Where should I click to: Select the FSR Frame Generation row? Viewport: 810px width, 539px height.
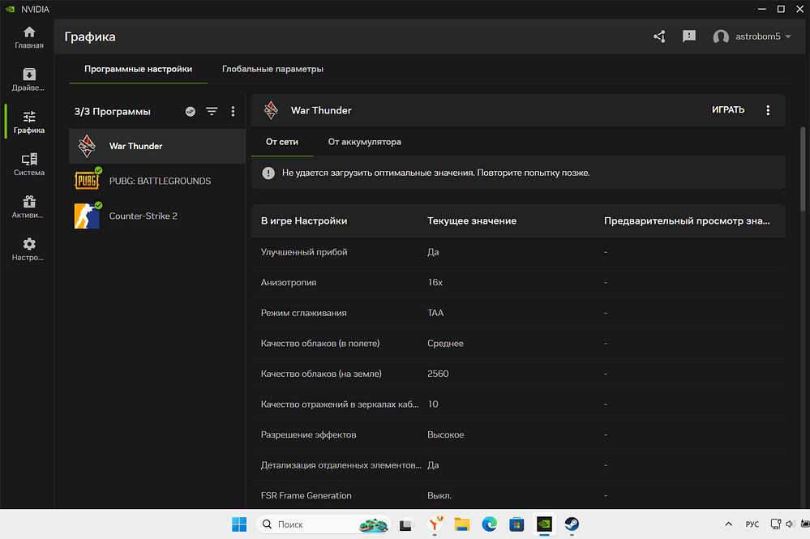518,495
